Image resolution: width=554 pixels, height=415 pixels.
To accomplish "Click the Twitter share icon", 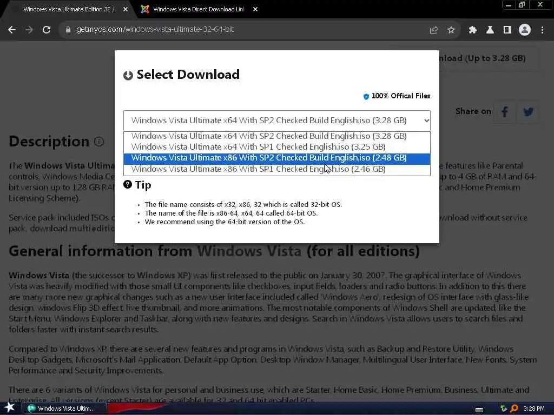I will point(528,112).
